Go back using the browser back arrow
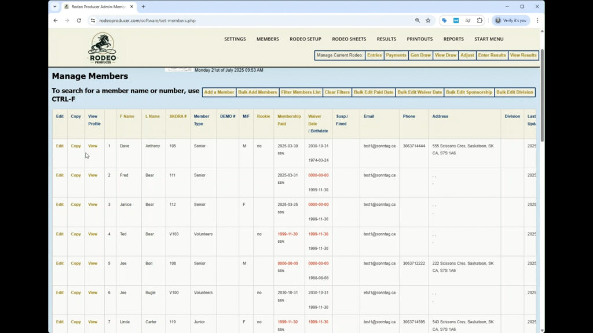Viewport: 593px width, 333px height. point(56,20)
